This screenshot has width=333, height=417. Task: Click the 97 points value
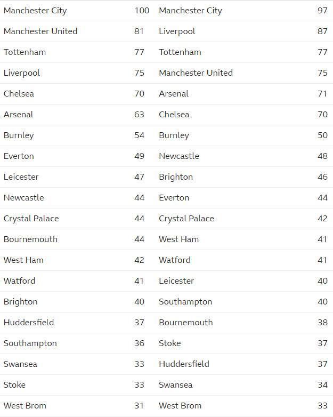coord(322,11)
